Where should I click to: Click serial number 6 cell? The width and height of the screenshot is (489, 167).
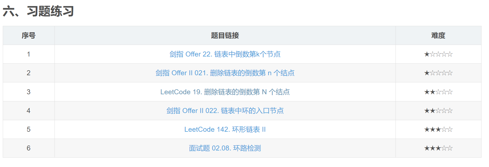28,148
